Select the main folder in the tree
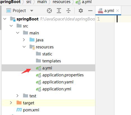This screenshot has height=115, width=131. click(x=34, y=33)
